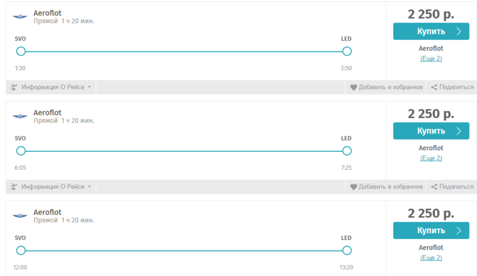This screenshot has height=276, width=477.
Task: Expand flight information for the 1:30 departure
Action: point(56,88)
